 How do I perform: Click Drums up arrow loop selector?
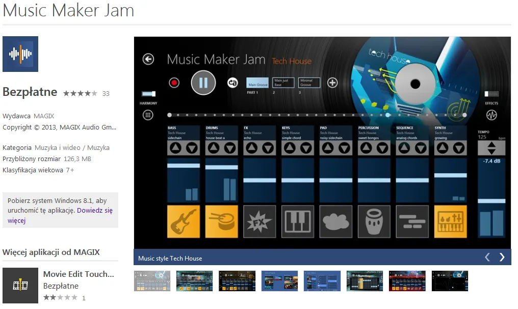tap(214, 148)
